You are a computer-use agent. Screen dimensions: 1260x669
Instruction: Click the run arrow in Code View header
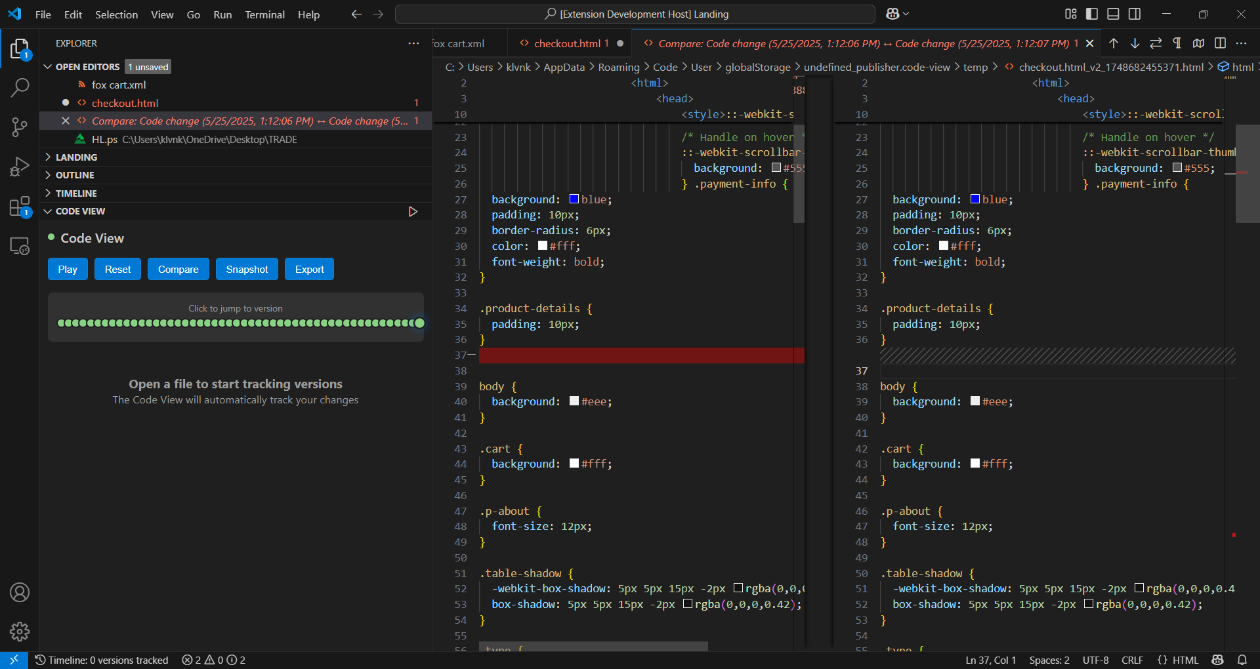(x=413, y=211)
